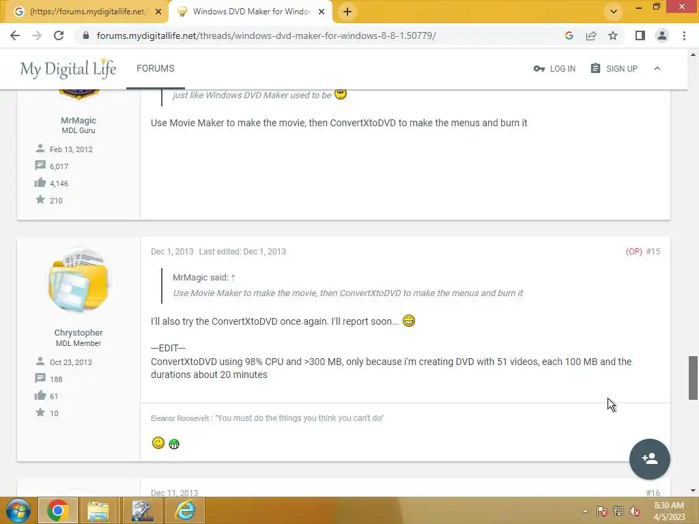Open Chrystopher user profile name
Image resolution: width=699 pixels, height=524 pixels.
[79, 332]
